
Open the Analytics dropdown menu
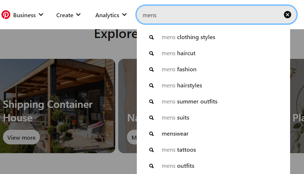click(x=111, y=15)
